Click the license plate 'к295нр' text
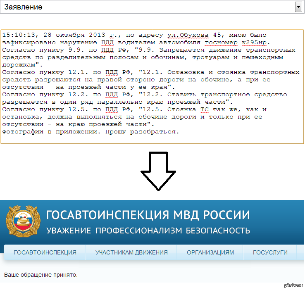Image resolution: width=305 pixels, height=290 pixels. [x=254, y=43]
